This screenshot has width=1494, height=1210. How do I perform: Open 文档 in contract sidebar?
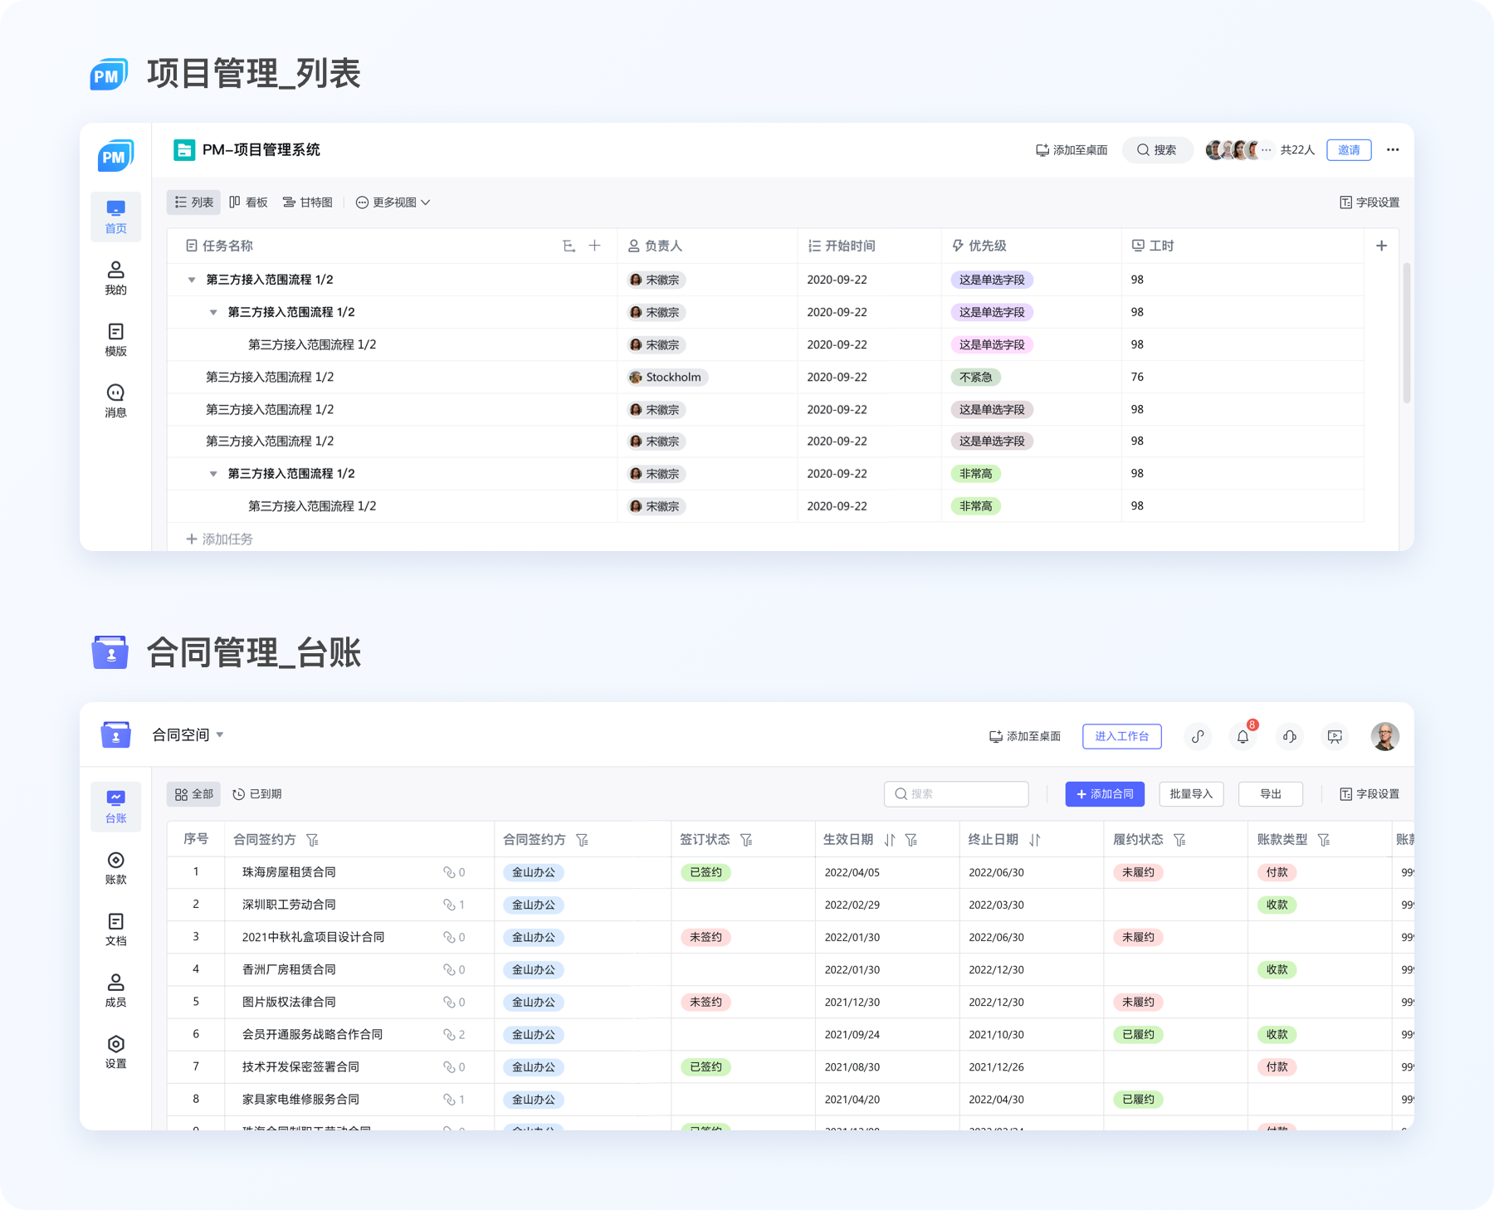tap(115, 929)
